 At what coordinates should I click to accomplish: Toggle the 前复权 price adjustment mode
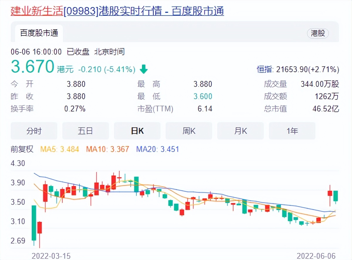tap(22, 149)
